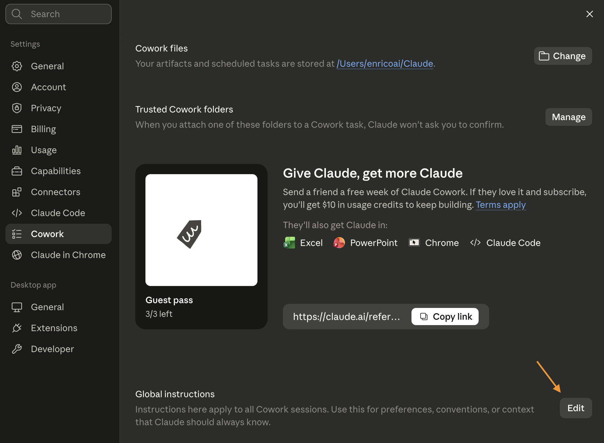Change the Cowork files folder
This screenshot has width=604, height=443.
tap(563, 56)
